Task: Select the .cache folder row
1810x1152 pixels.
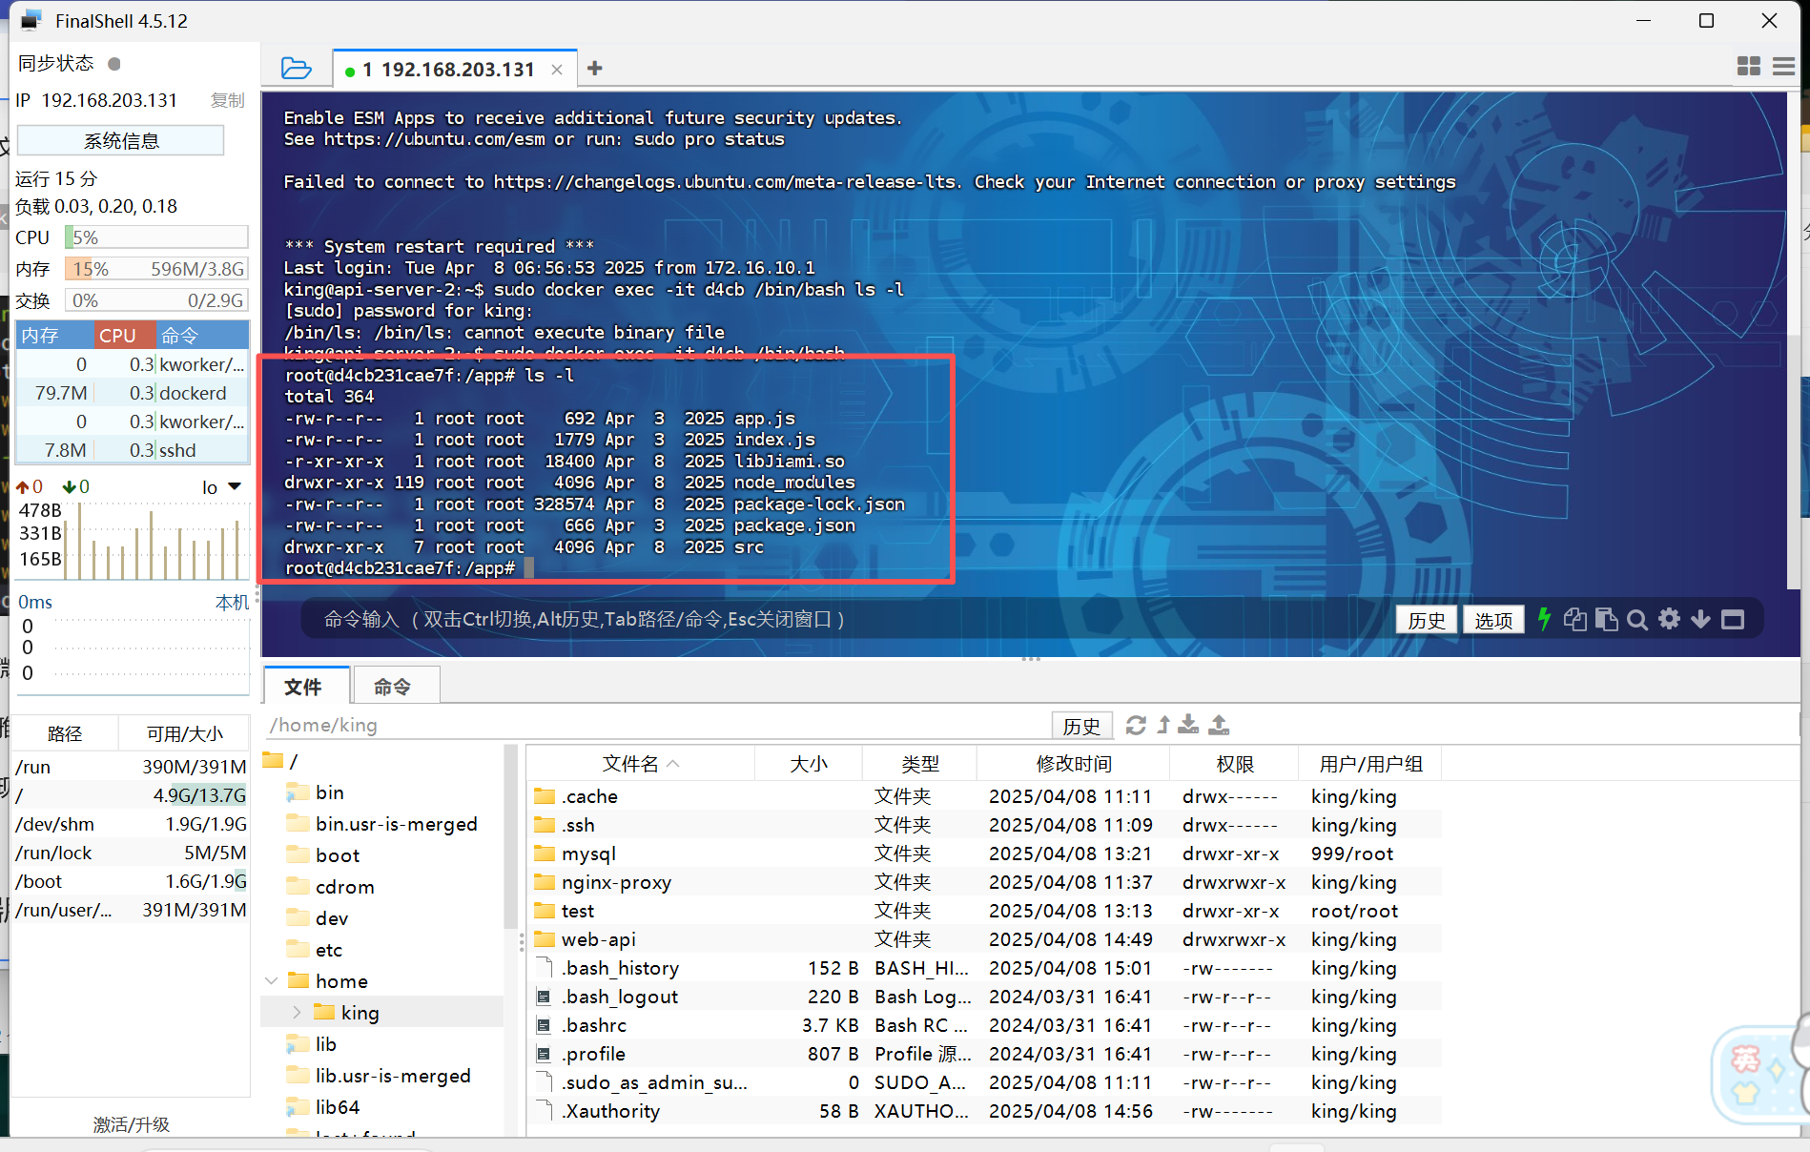Action: coord(983,796)
